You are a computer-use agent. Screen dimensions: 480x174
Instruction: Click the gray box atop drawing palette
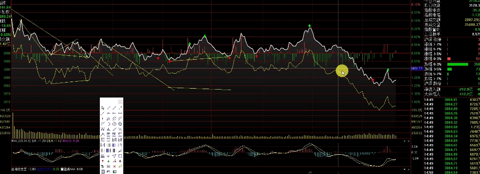(120, 102)
